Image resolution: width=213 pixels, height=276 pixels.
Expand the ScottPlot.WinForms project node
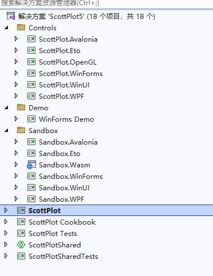point(16,73)
